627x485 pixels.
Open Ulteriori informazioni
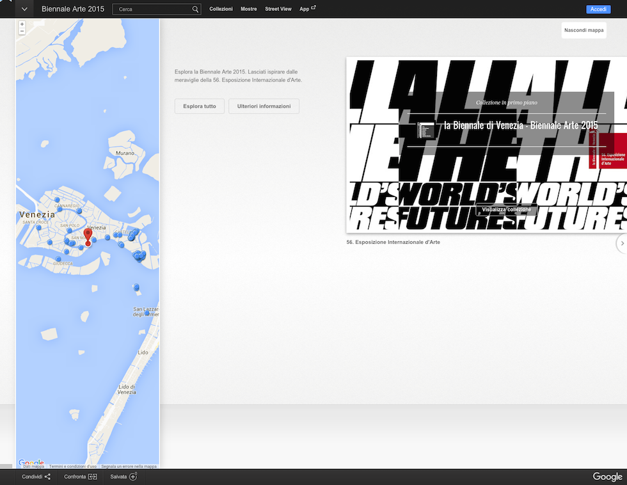pos(264,106)
